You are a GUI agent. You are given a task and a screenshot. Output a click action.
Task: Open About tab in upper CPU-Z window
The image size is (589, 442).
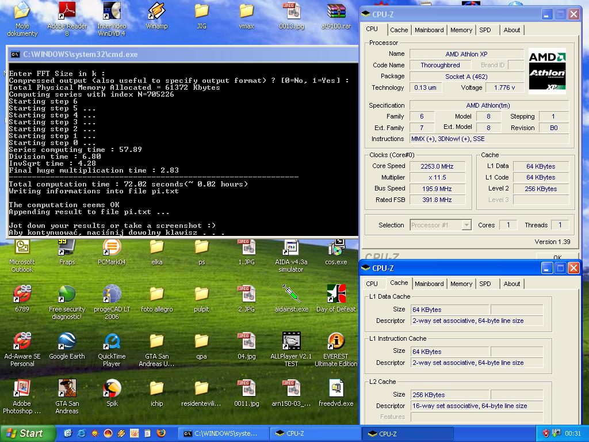tap(511, 30)
